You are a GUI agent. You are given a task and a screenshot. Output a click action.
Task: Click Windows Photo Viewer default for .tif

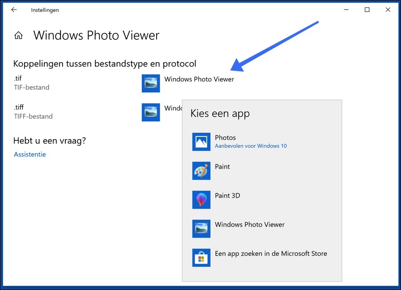coord(188,83)
